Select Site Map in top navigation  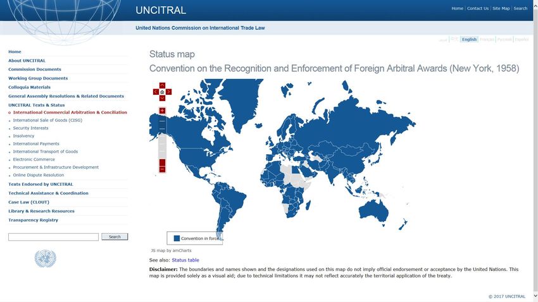pyautogui.click(x=501, y=8)
